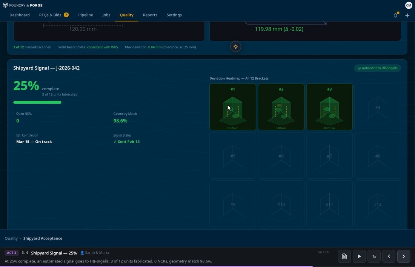Open the script/document icon in bottom toolbar
Screen dimensions: 415x267
[344, 256]
